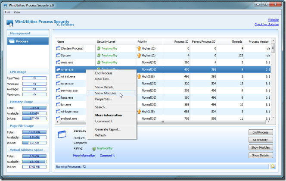This screenshot has height=181, width=286.
Task: Open the Check for Updates link
Action: point(267,24)
